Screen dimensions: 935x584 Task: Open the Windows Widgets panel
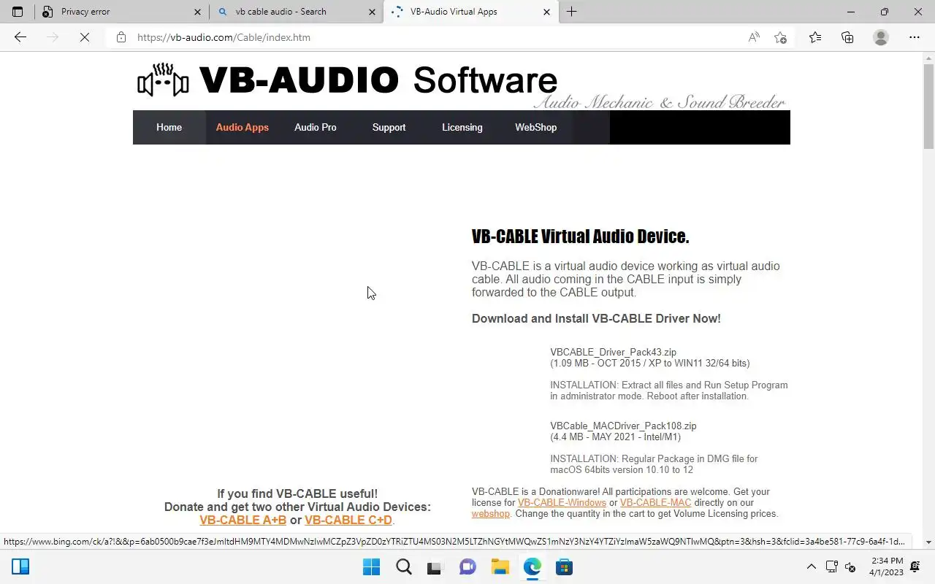(20, 566)
